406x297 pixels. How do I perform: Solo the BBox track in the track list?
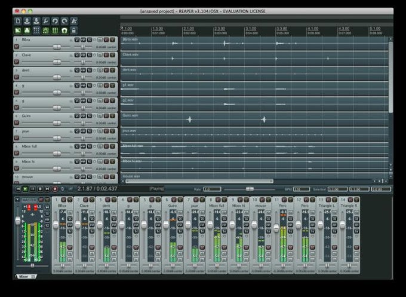pyautogui.click(x=112, y=40)
